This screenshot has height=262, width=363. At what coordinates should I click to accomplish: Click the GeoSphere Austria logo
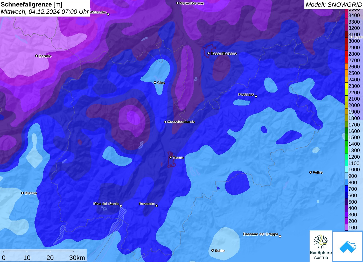pos(321,246)
